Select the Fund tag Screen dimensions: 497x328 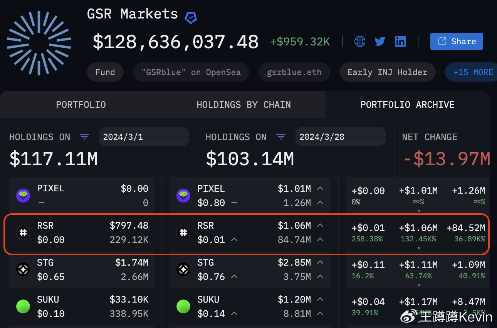[x=105, y=72]
